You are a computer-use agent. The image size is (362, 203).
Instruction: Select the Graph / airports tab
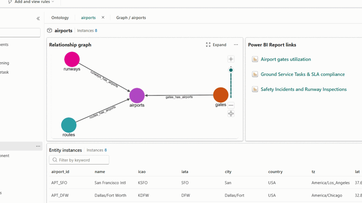tap(131, 18)
